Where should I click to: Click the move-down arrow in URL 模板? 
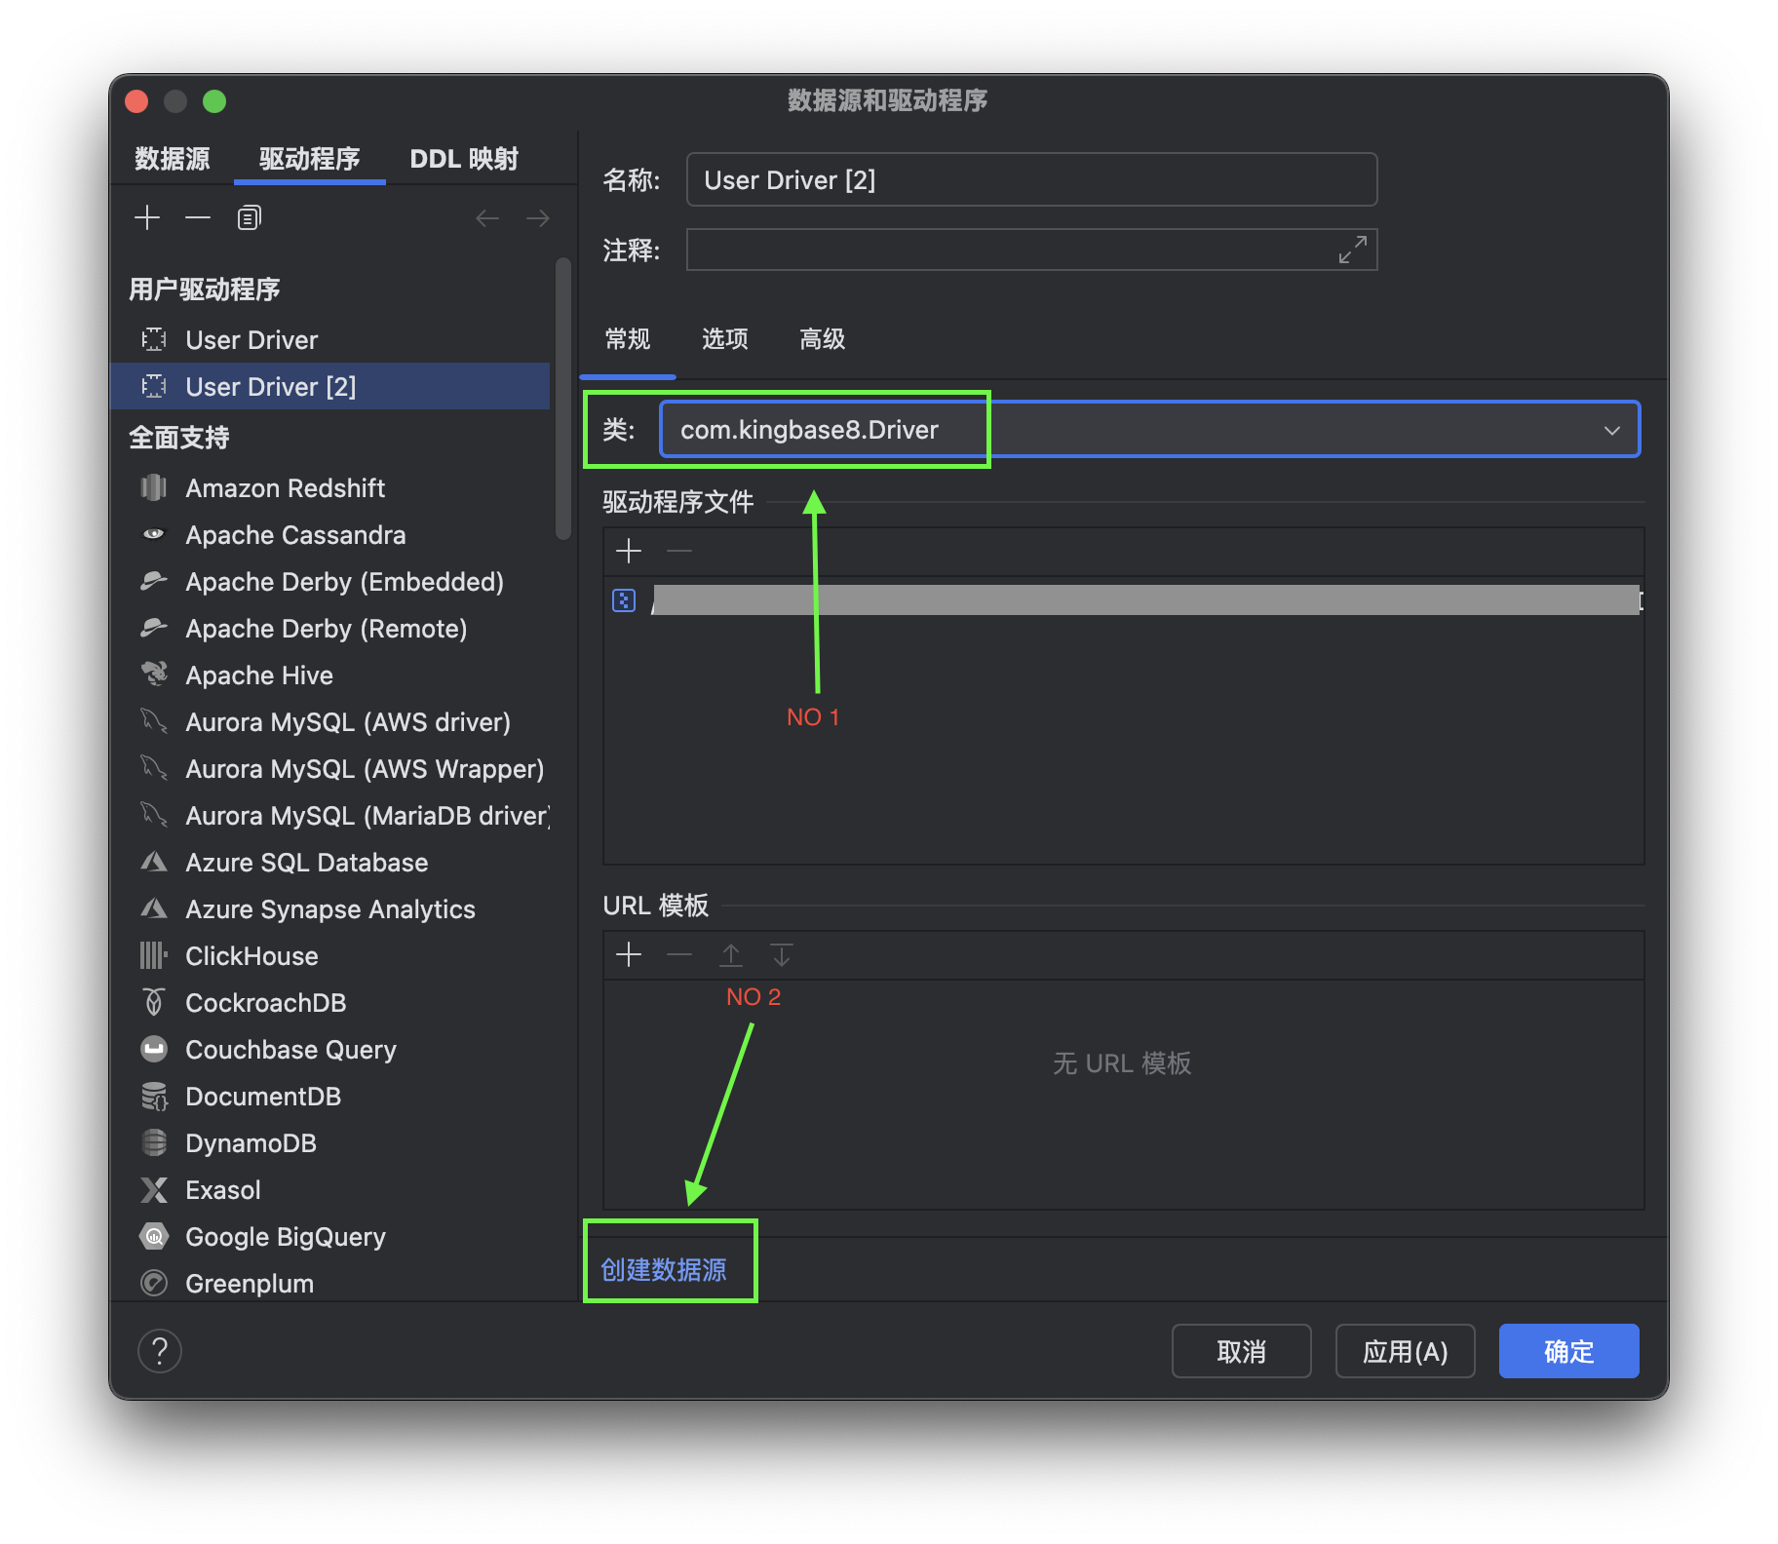pos(781,954)
